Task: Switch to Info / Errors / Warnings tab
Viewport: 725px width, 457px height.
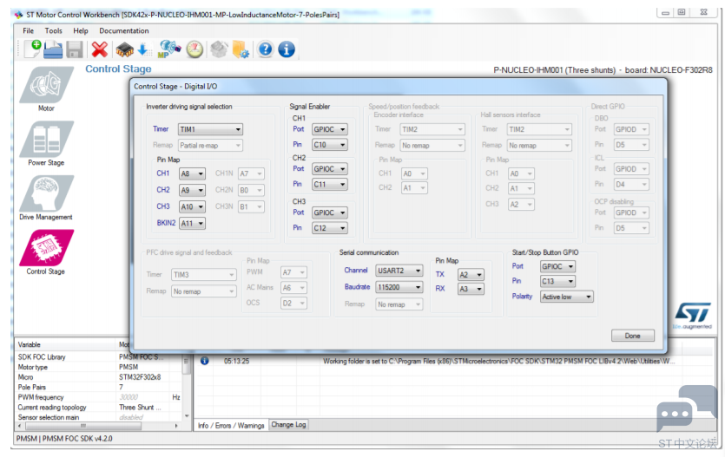Action: (x=231, y=425)
